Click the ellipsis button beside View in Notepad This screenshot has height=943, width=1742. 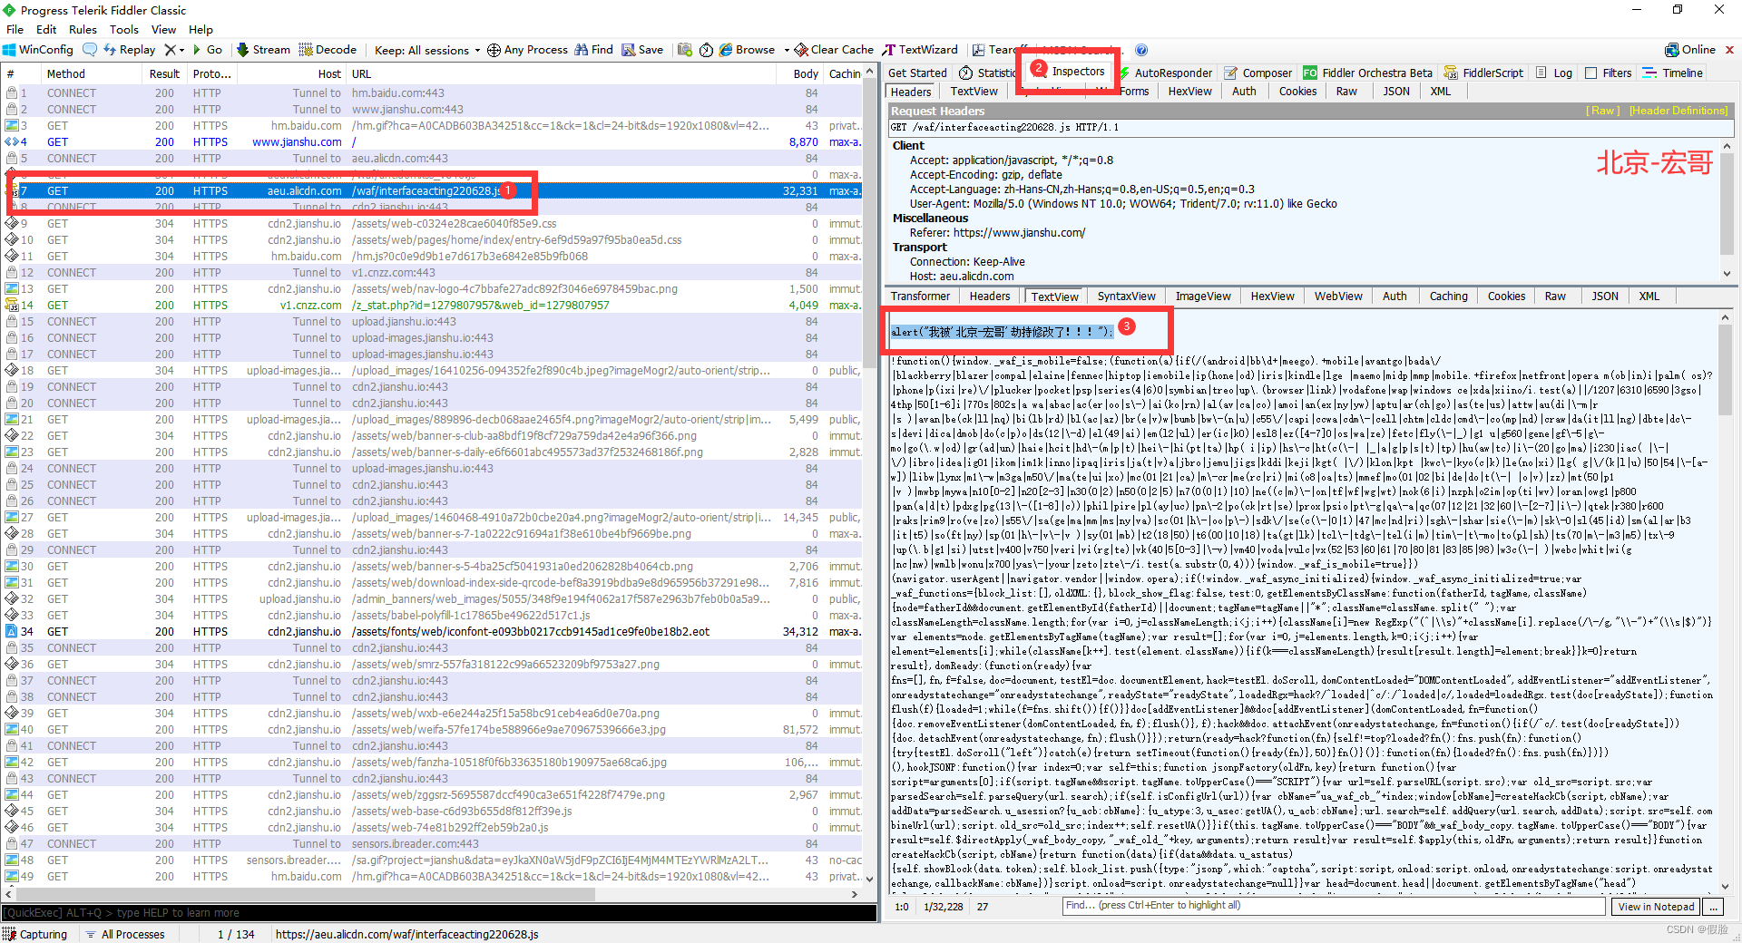coord(1713,907)
